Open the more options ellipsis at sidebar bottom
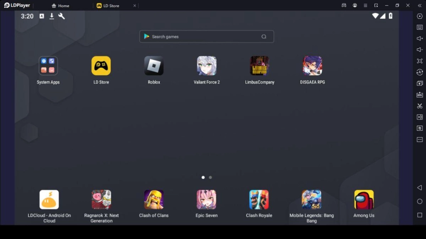 click(x=420, y=139)
